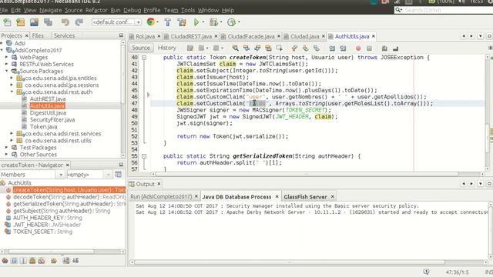Click the Open Project toolbar icon
The width and height of the screenshot is (493, 277).
34,22
